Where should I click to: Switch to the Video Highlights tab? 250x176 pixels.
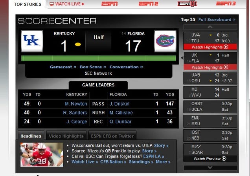pos(66,136)
